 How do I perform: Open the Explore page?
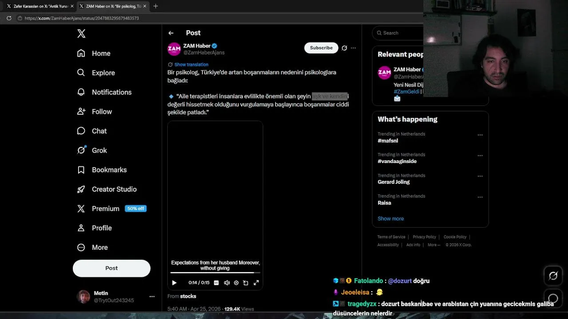(96, 73)
